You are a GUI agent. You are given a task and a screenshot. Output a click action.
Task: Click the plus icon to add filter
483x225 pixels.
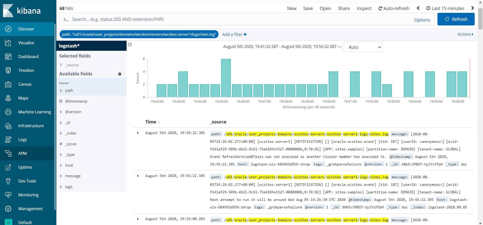pos(245,34)
